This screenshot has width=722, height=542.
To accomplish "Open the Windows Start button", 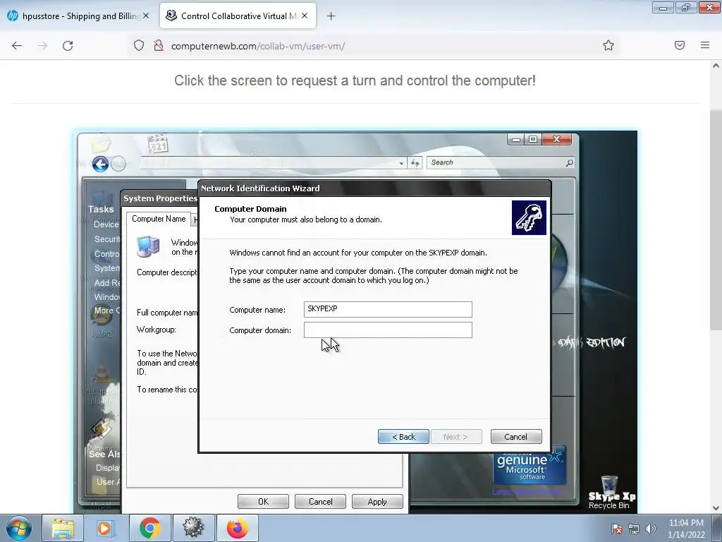I will [19, 528].
